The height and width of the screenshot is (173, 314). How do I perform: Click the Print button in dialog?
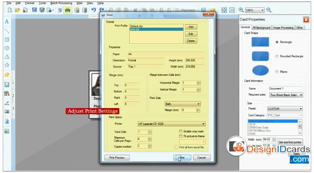coord(182,158)
